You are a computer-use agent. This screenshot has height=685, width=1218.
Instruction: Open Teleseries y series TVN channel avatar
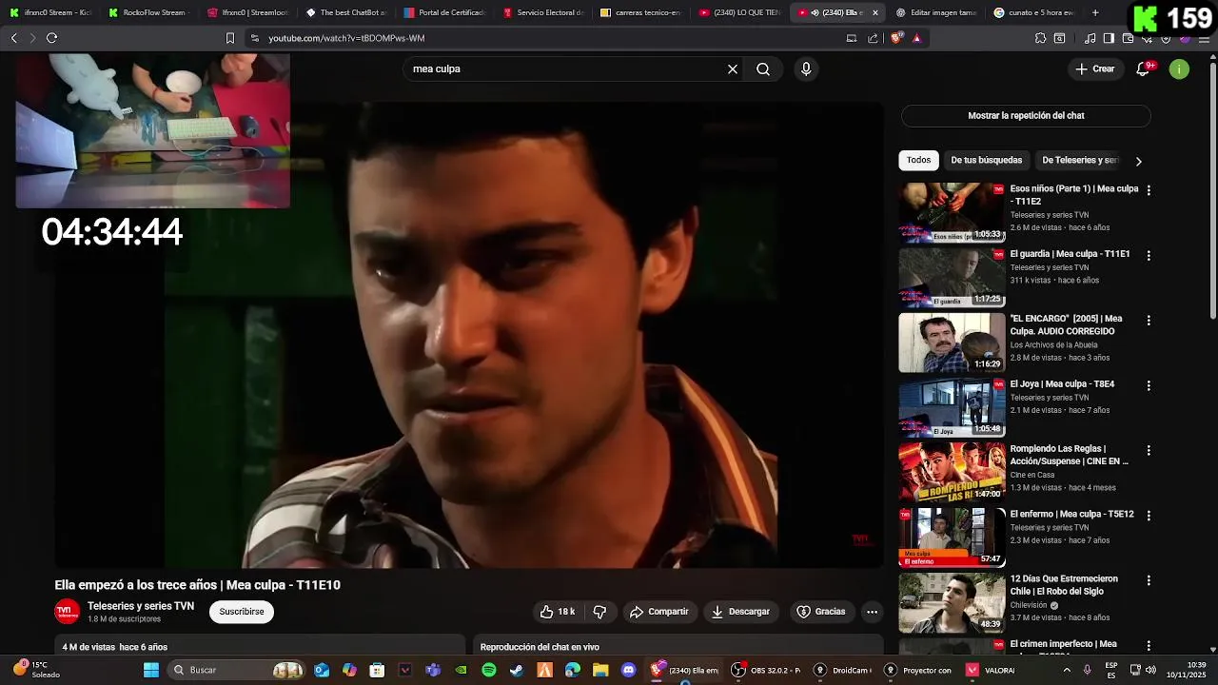point(67,612)
